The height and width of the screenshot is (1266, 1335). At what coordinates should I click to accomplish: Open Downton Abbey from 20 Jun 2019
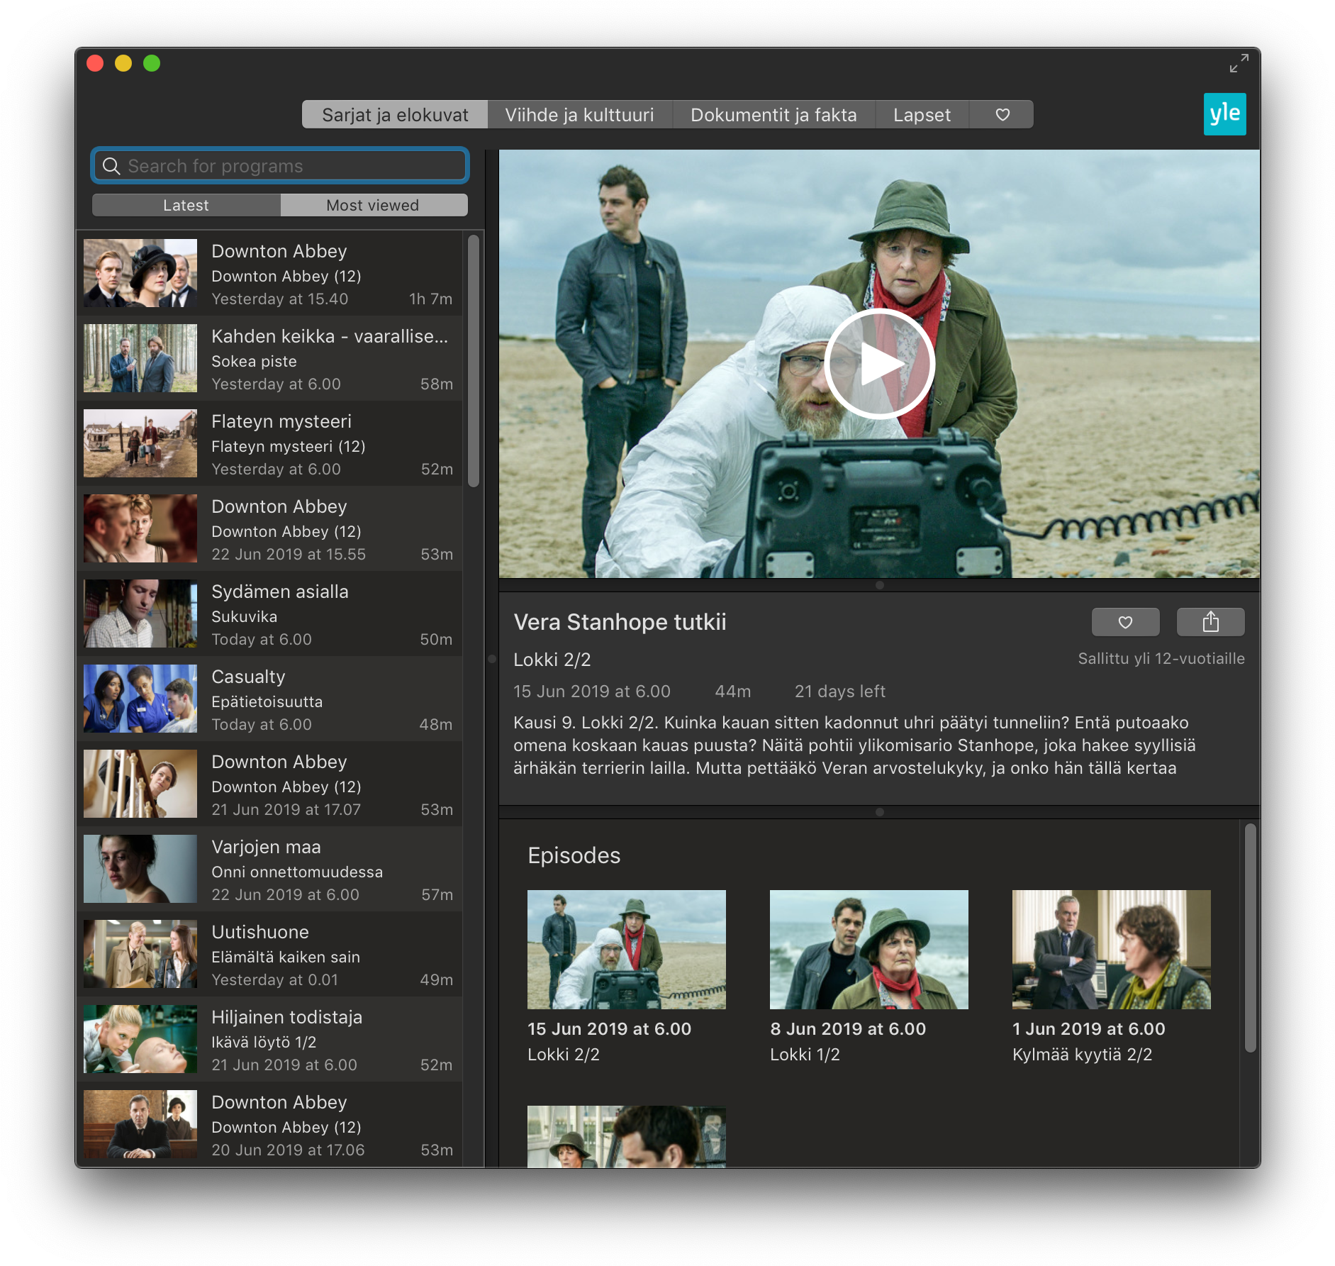[x=270, y=1124]
